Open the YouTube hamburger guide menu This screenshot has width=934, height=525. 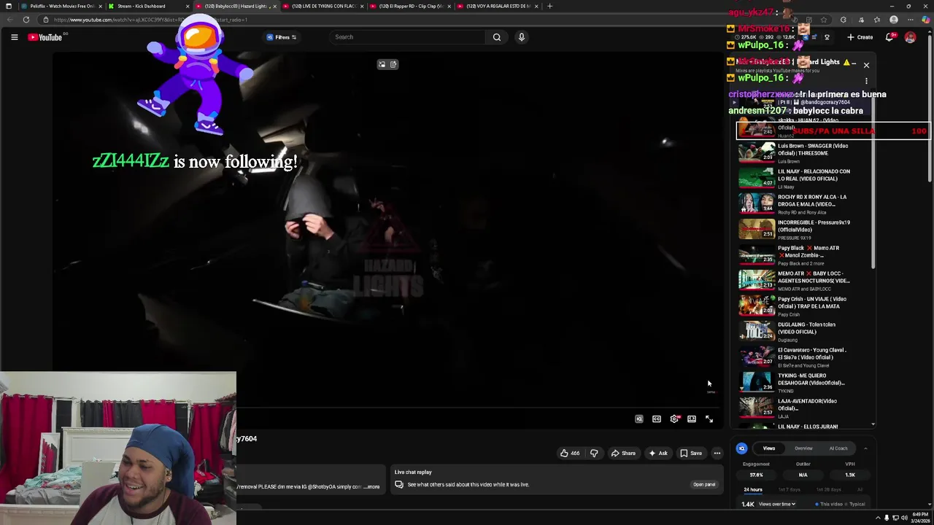14,37
